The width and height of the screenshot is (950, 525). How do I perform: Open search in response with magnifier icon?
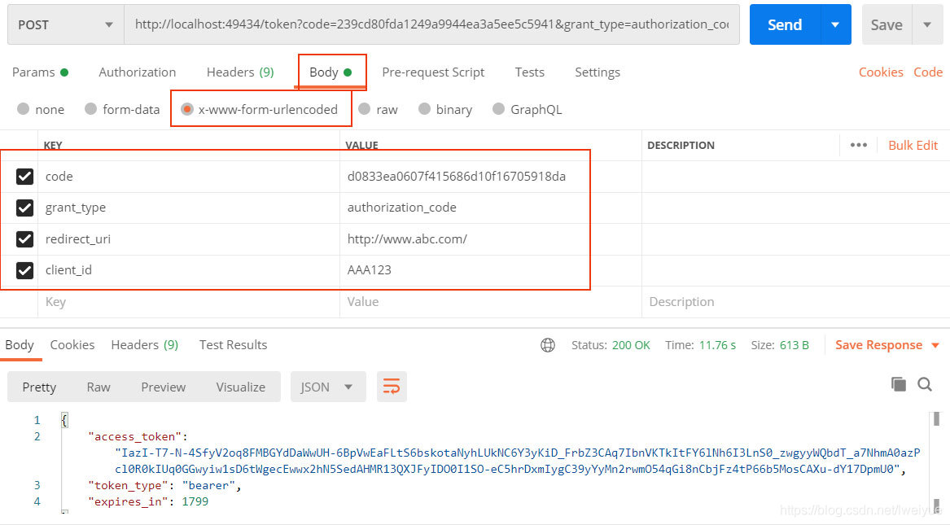(x=925, y=384)
